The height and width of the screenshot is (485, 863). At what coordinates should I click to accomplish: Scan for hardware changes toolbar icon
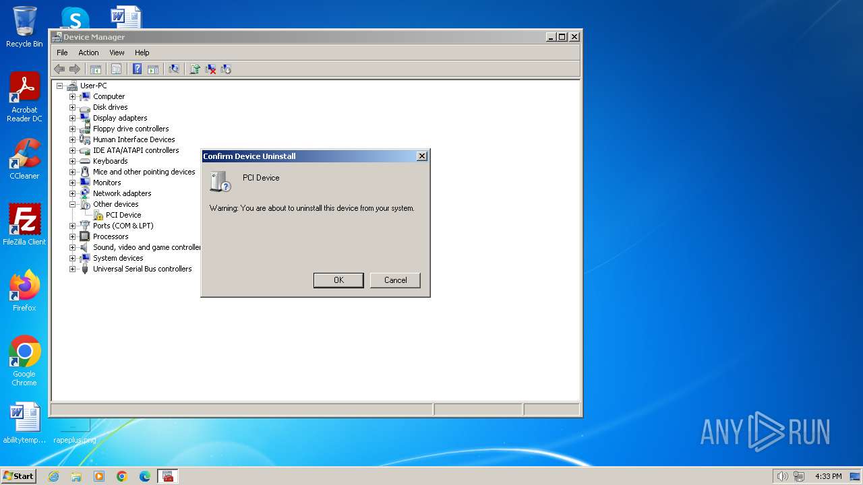174,69
